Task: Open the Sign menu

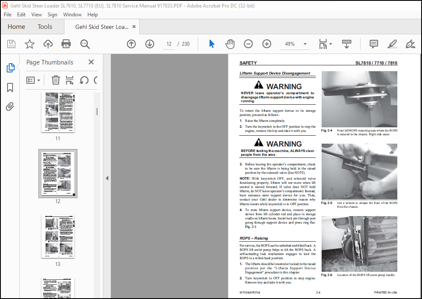Action: (52, 15)
